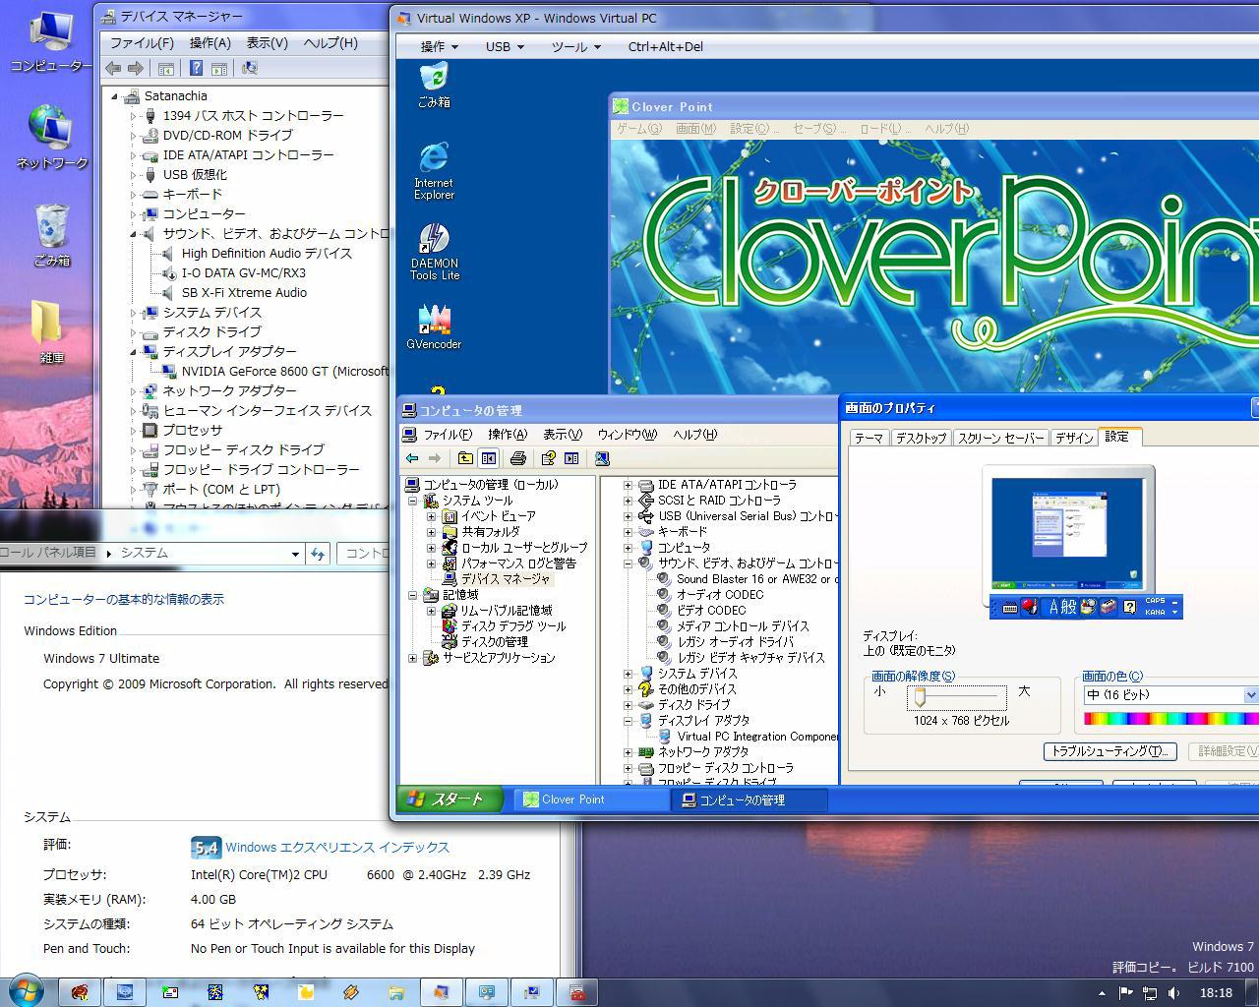The height and width of the screenshot is (1007, 1259).
Task: Collapse the ディスプレイ アダプター tree node
Action: pyautogui.click(x=134, y=351)
